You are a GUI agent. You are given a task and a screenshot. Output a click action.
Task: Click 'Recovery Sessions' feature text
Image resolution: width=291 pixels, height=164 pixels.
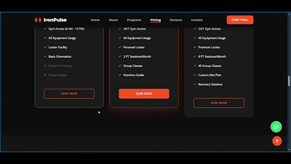coord(210,84)
